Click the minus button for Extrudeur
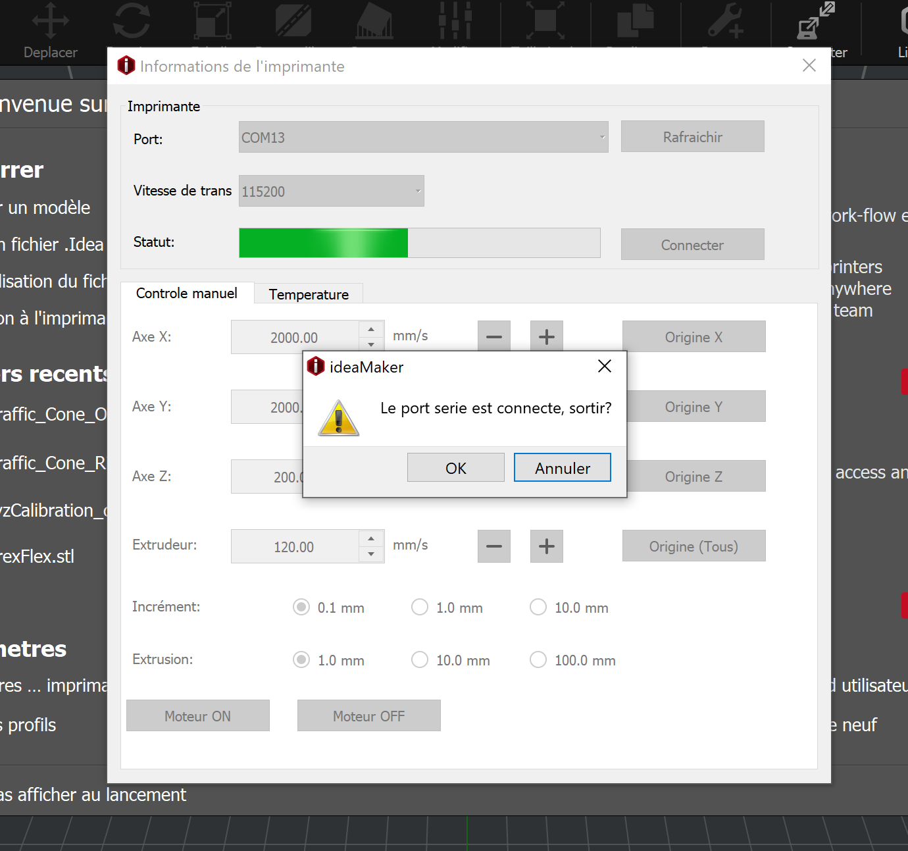 pos(494,546)
